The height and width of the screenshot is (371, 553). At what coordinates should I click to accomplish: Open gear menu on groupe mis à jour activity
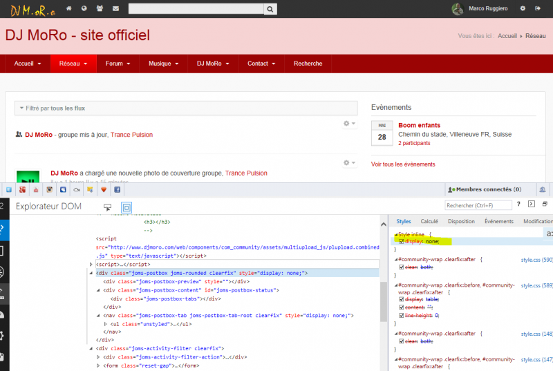pos(349,123)
